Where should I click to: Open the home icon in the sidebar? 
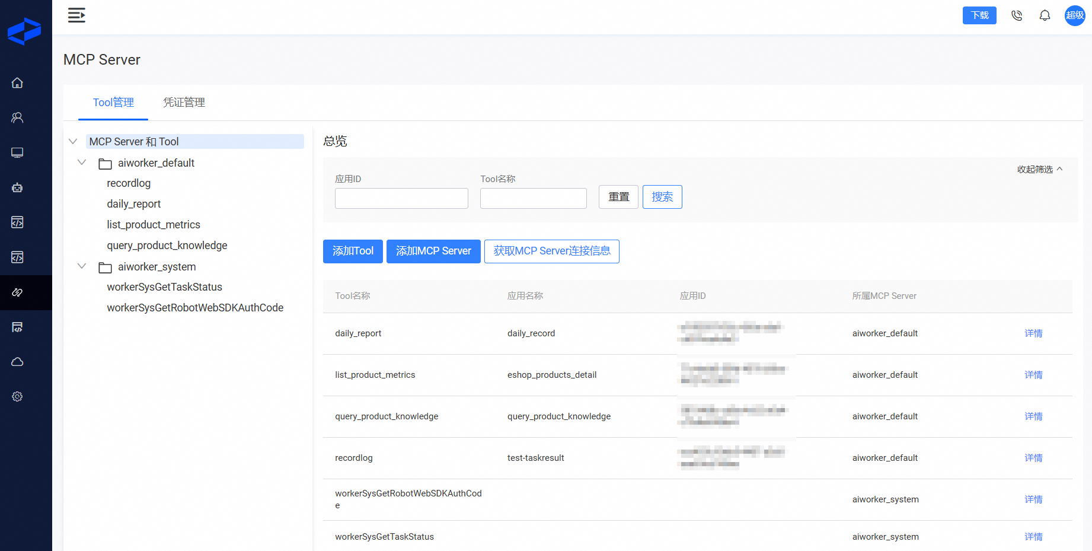tap(17, 83)
